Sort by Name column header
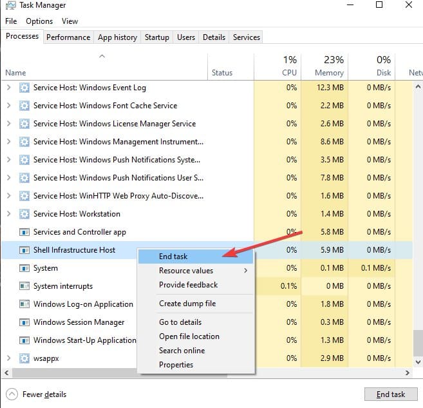The width and height of the screenshot is (423, 408). click(104, 66)
